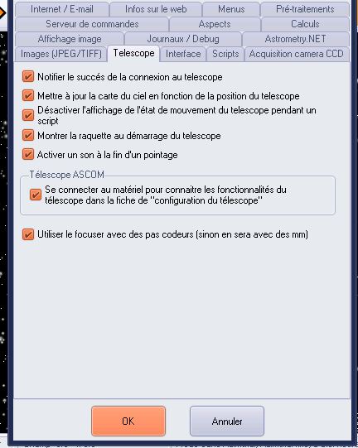Toggle Se connecter au matériel ASCOM checkbox
358x448 pixels.
[x=36, y=195]
